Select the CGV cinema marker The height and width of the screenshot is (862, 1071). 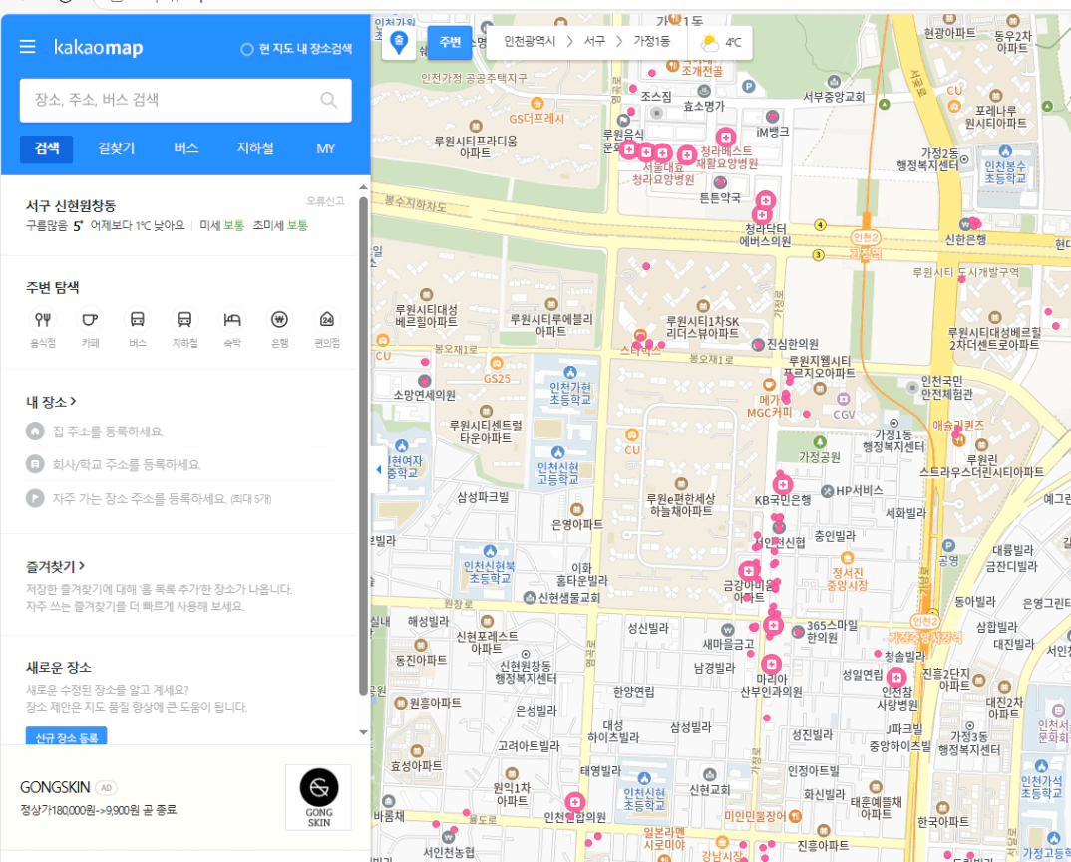click(844, 399)
